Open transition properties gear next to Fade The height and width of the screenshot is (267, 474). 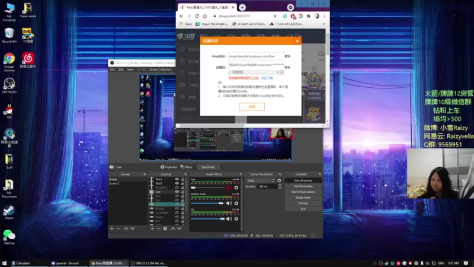(279, 181)
